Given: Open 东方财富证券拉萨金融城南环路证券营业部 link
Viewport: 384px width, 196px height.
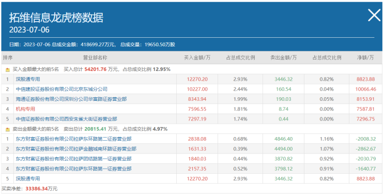Looking at the screenshot, I should point(76,149).
